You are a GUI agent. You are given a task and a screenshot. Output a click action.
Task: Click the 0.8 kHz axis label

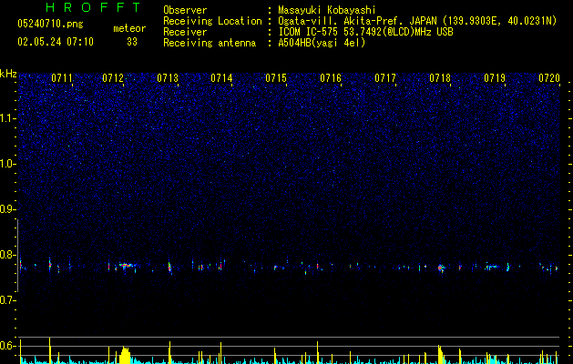click(8, 255)
